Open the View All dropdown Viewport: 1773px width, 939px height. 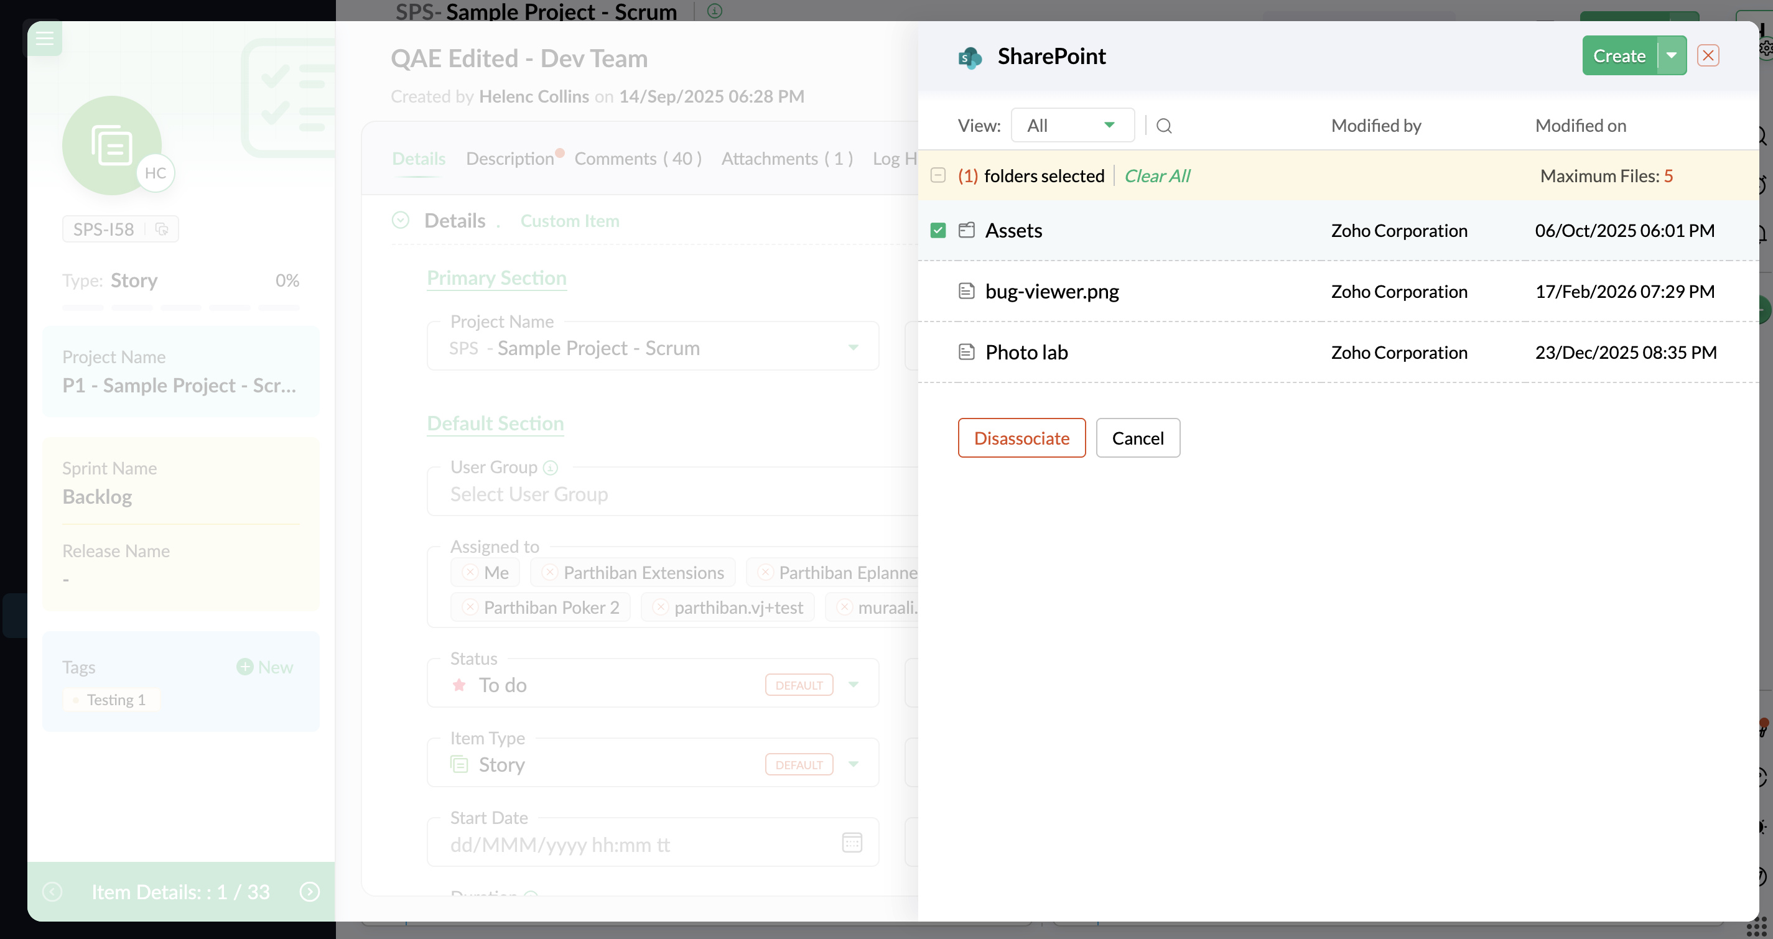point(1072,126)
